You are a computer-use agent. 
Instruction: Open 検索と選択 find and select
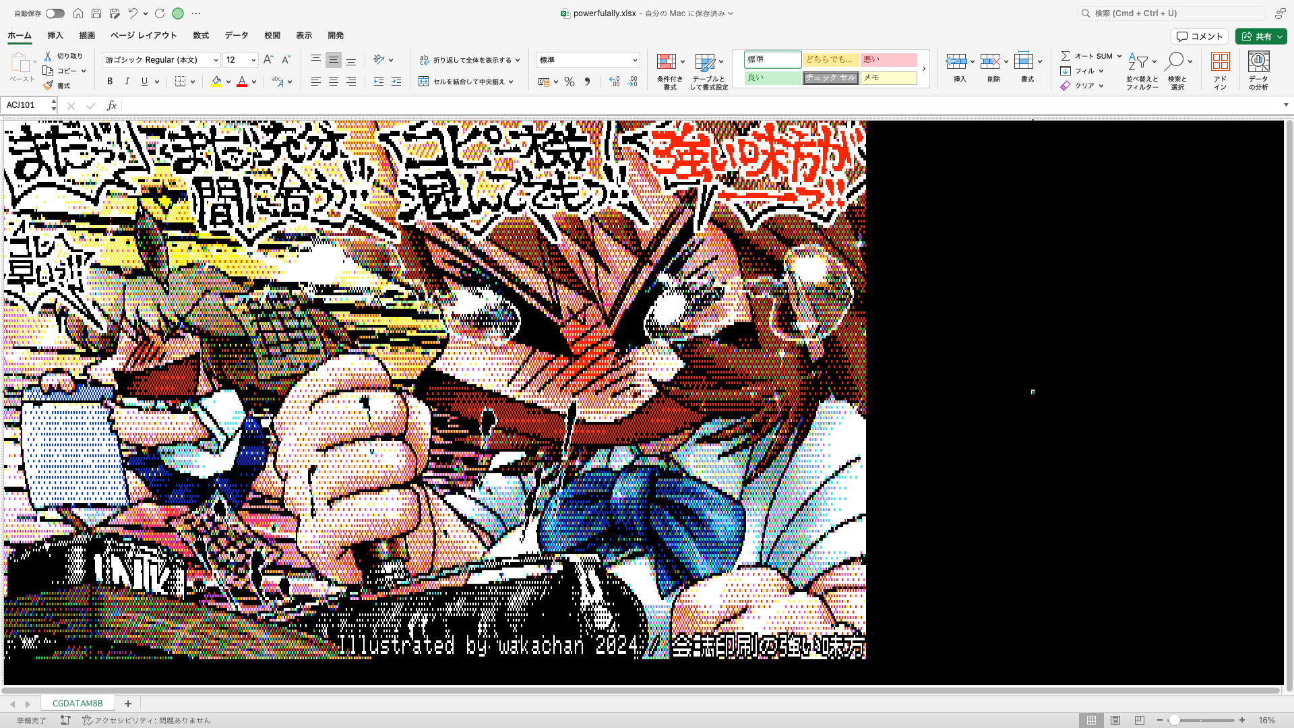1177,71
